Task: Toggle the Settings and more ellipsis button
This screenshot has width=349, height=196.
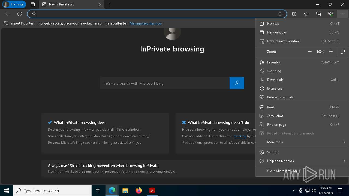Action: click(342, 14)
